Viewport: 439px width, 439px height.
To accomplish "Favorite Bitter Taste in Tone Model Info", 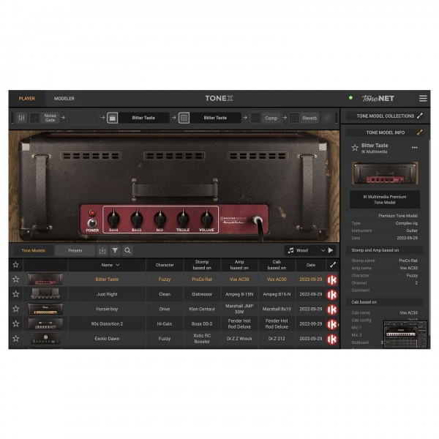I will point(355,148).
